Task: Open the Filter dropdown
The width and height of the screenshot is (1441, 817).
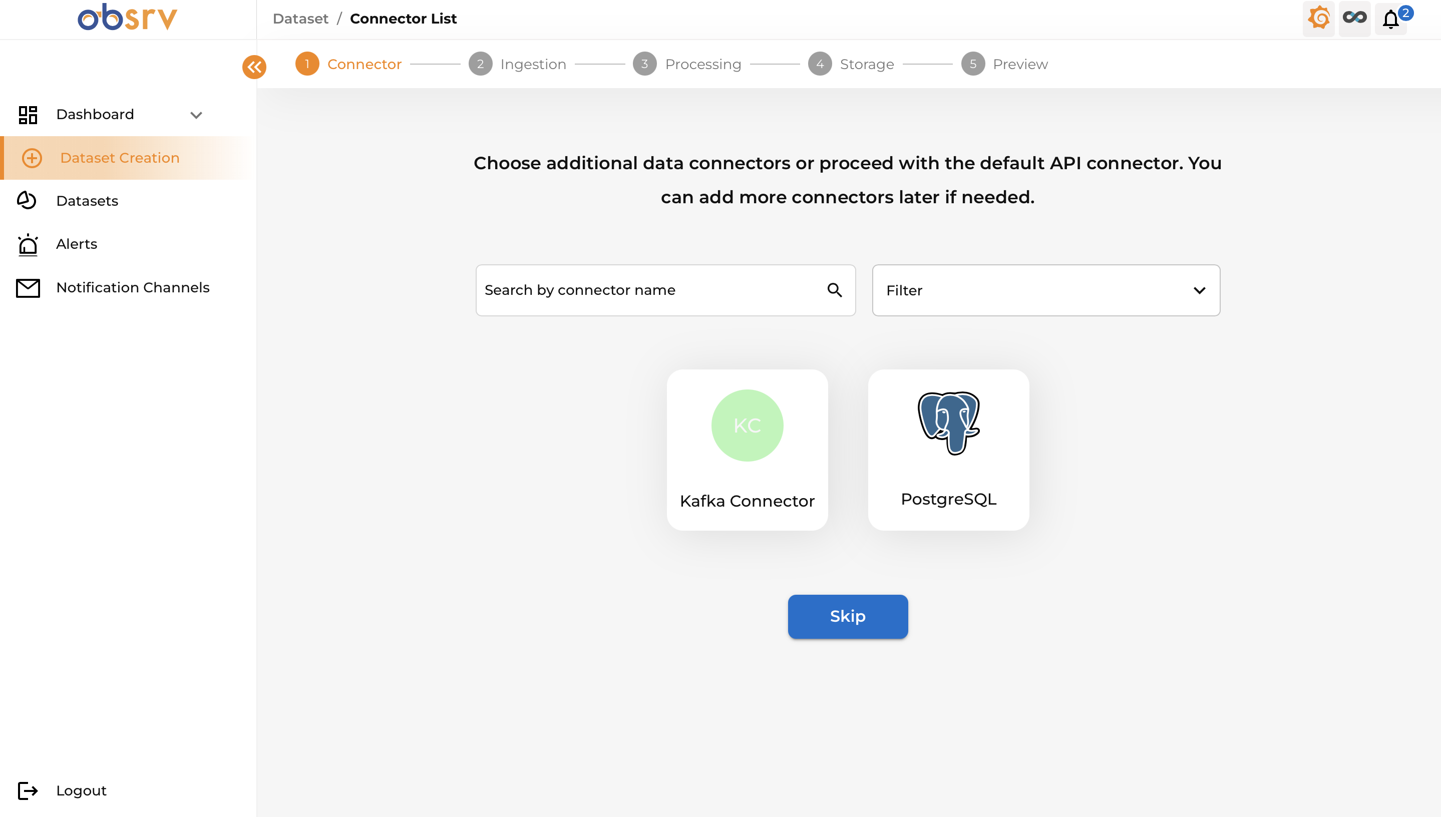Action: click(1045, 290)
